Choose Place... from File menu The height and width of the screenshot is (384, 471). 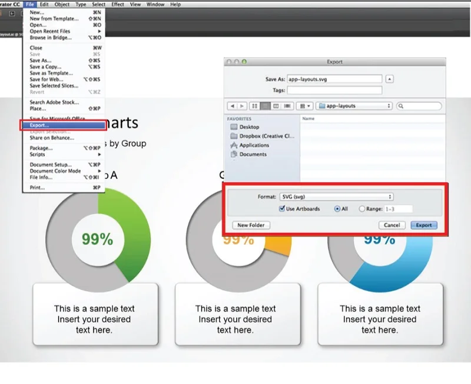tap(64, 109)
